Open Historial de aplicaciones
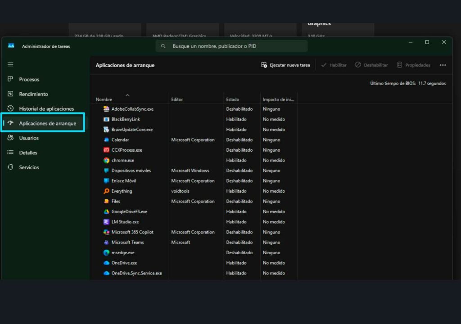This screenshot has width=461, height=324. click(44, 108)
